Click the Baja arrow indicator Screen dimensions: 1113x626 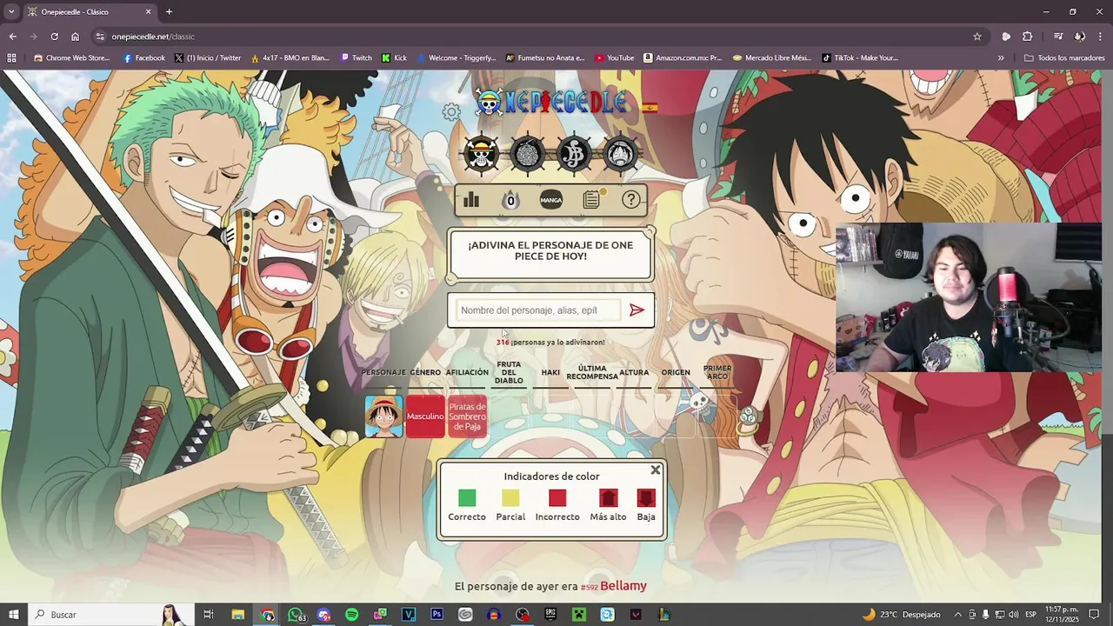pos(645,498)
